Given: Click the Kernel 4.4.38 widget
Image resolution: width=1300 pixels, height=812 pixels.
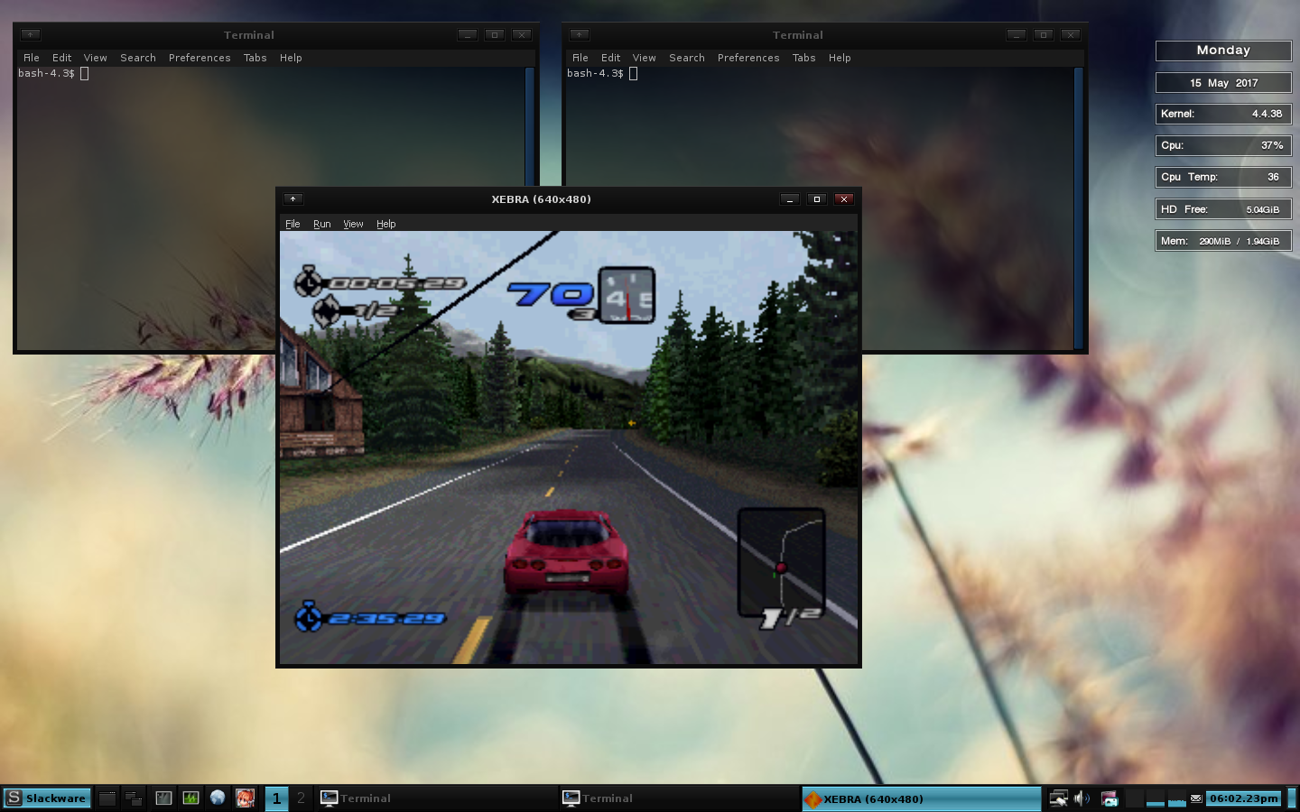Looking at the screenshot, I should [1223, 114].
